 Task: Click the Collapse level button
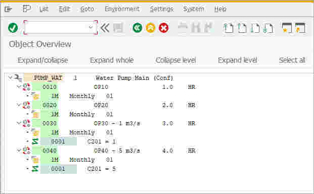click(176, 60)
